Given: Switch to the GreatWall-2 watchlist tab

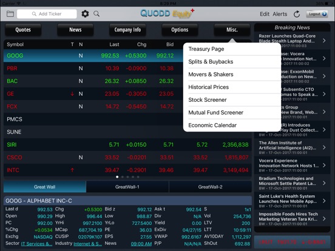Looking at the screenshot, I should point(210,187).
